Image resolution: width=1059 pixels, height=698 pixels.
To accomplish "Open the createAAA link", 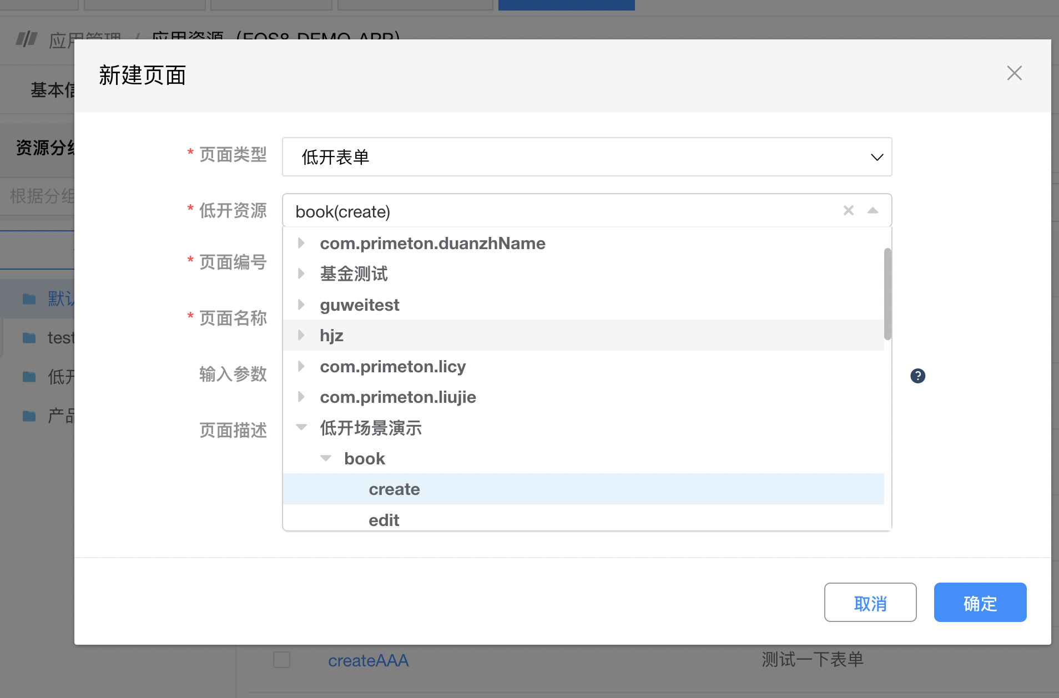I will 368,660.
